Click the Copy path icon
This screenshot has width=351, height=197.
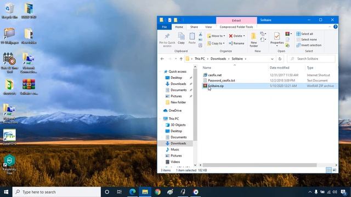[x=200, y=40]
